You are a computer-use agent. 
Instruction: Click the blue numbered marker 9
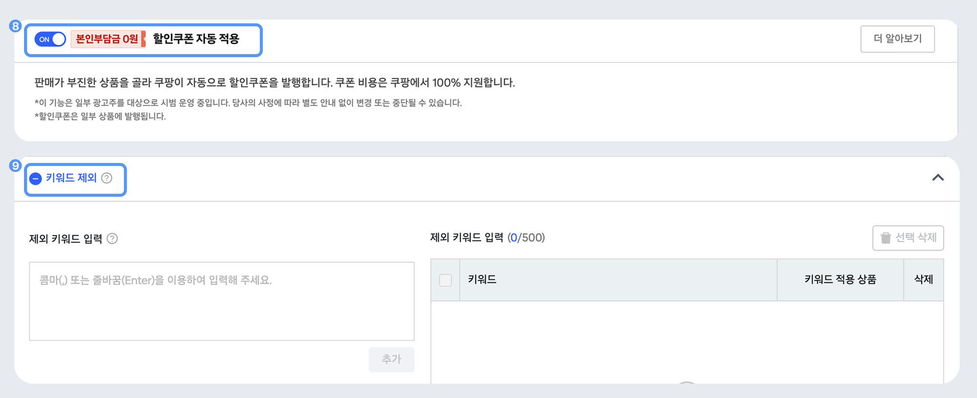point(15,165)
